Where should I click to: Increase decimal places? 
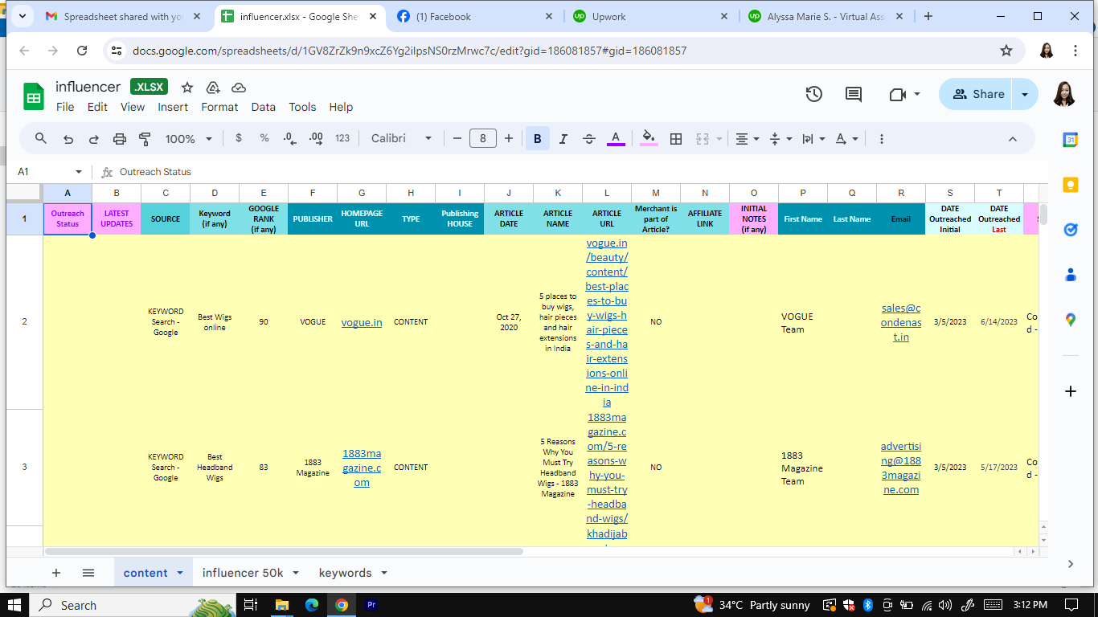(316, 138)
